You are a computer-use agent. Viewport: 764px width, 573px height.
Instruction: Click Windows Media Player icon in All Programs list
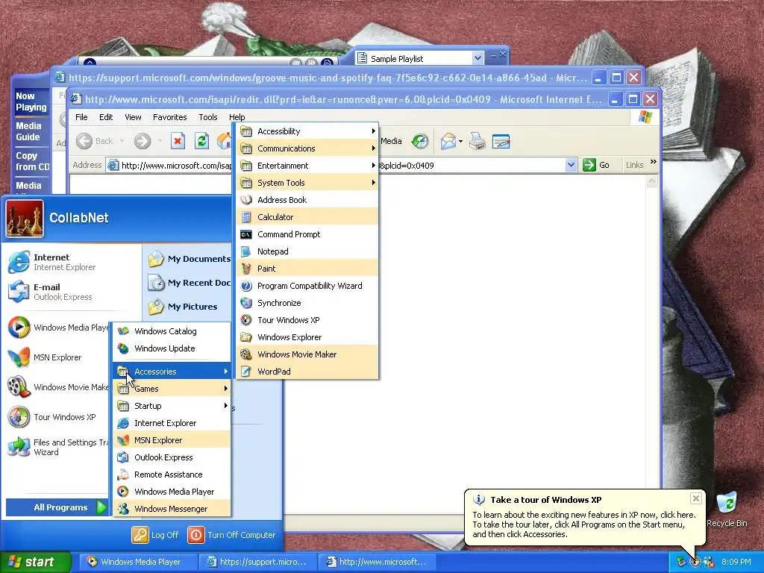click(123, 492)
